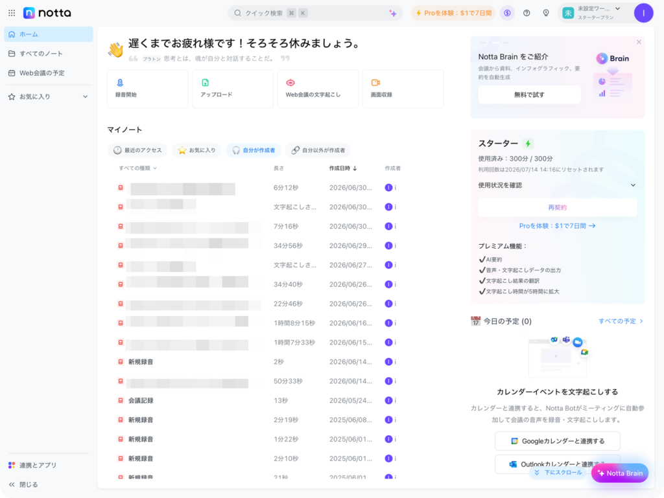Click 下にスクロール button
This screenshot has width=664, height=498.
pos(558,473)
